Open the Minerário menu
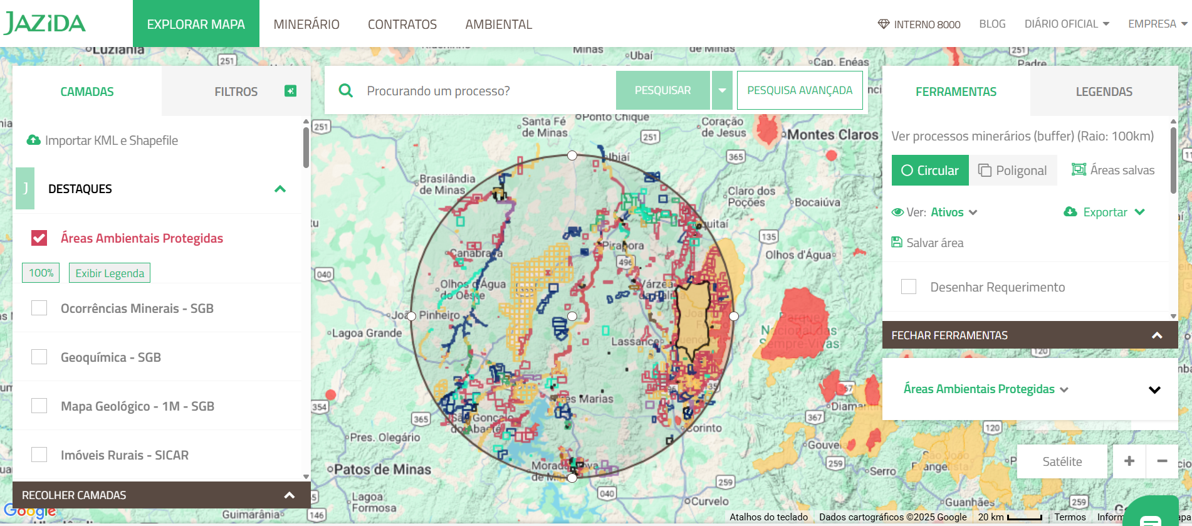 click(306, 24)
